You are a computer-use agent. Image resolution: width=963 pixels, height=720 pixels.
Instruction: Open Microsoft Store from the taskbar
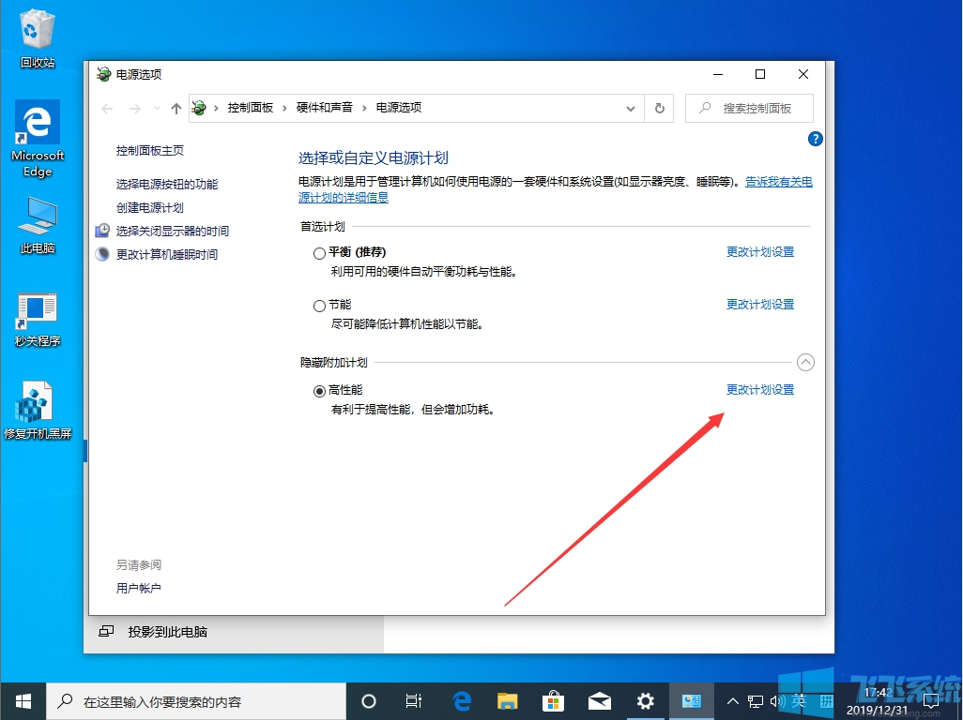[x=553, y=700]
